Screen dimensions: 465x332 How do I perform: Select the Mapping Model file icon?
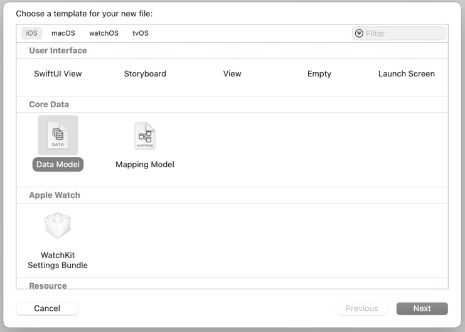point(145,135)
